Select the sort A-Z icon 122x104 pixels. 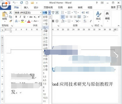(x=85, y=21)
